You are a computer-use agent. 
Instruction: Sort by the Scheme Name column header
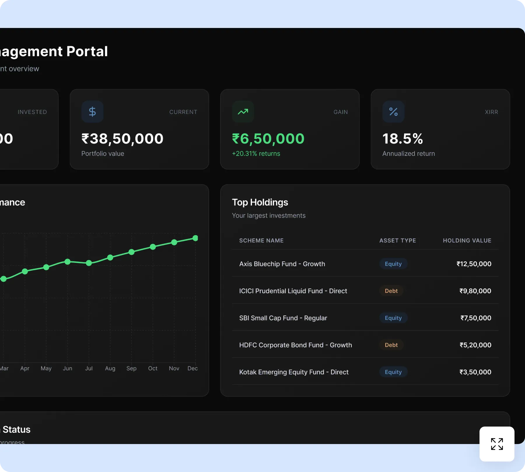[x=261, y=240]
